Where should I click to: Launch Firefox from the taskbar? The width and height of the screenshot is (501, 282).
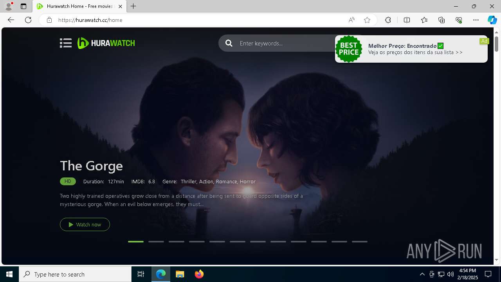click(199, 274)
